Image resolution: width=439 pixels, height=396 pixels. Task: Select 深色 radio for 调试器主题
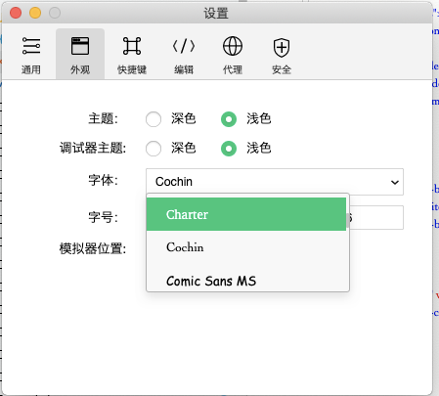point(154,149)
